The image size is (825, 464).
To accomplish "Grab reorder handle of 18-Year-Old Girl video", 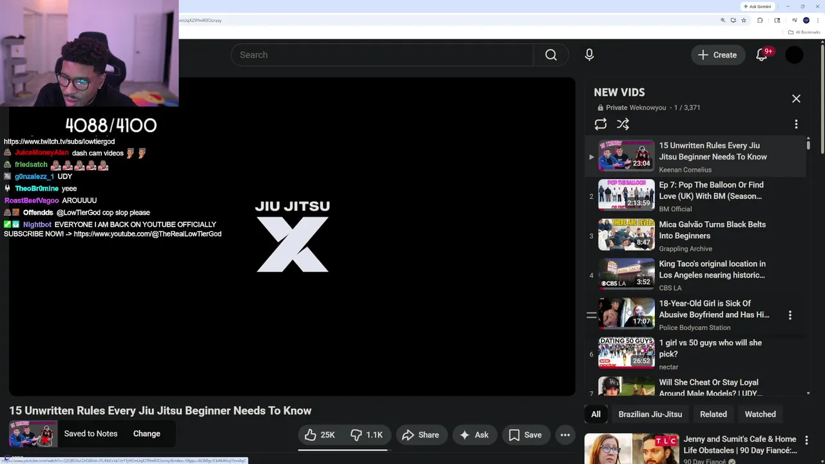I will pos(591,315).
